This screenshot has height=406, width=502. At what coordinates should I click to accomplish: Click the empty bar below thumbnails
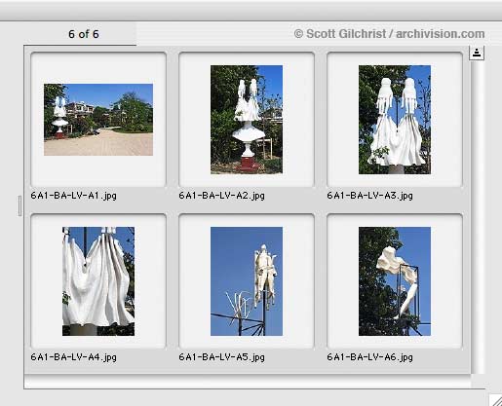(248, 382)
